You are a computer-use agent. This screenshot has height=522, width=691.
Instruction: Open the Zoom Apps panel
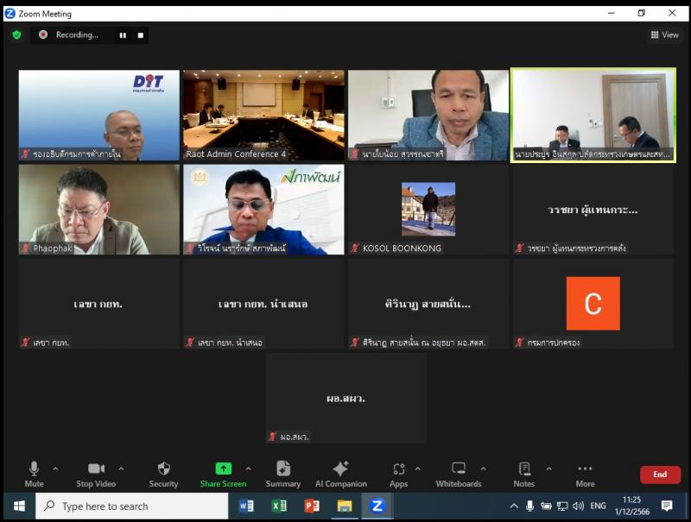[x=398, y=473]
